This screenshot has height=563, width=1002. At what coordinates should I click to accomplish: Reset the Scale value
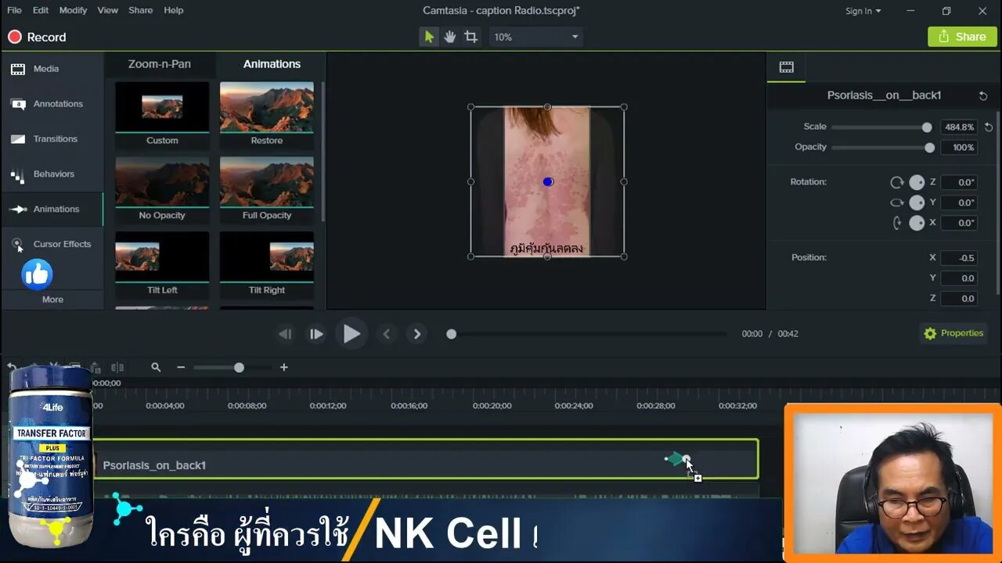click(989, 127)
